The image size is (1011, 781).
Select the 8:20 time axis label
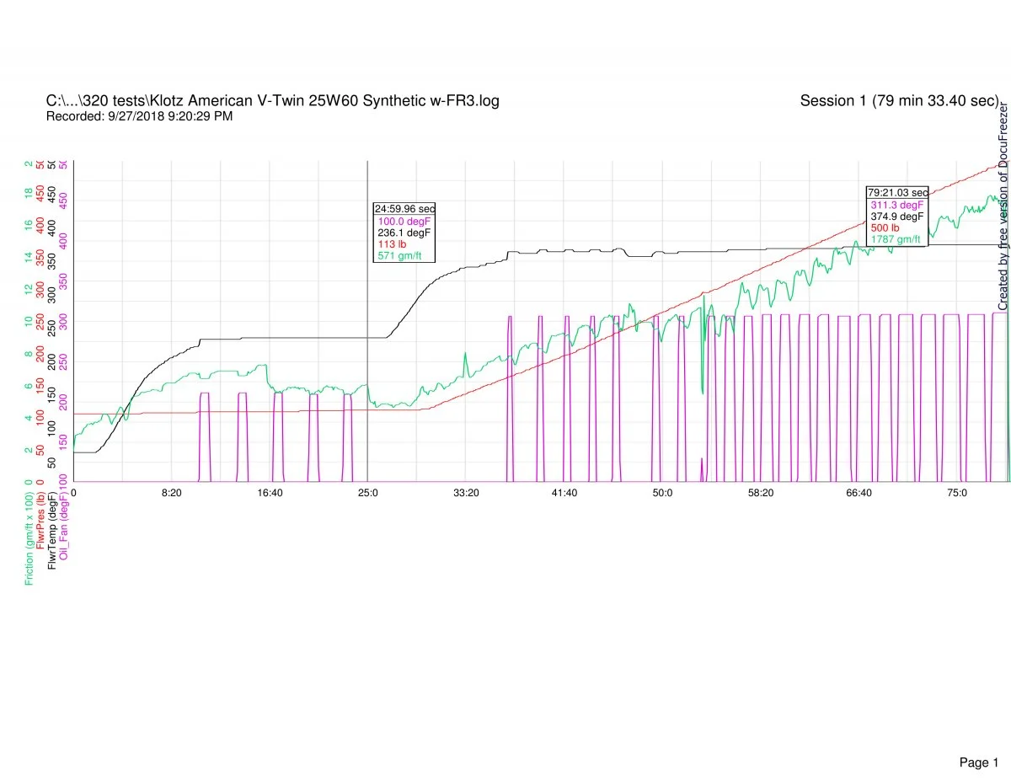[x=171, y=493]
